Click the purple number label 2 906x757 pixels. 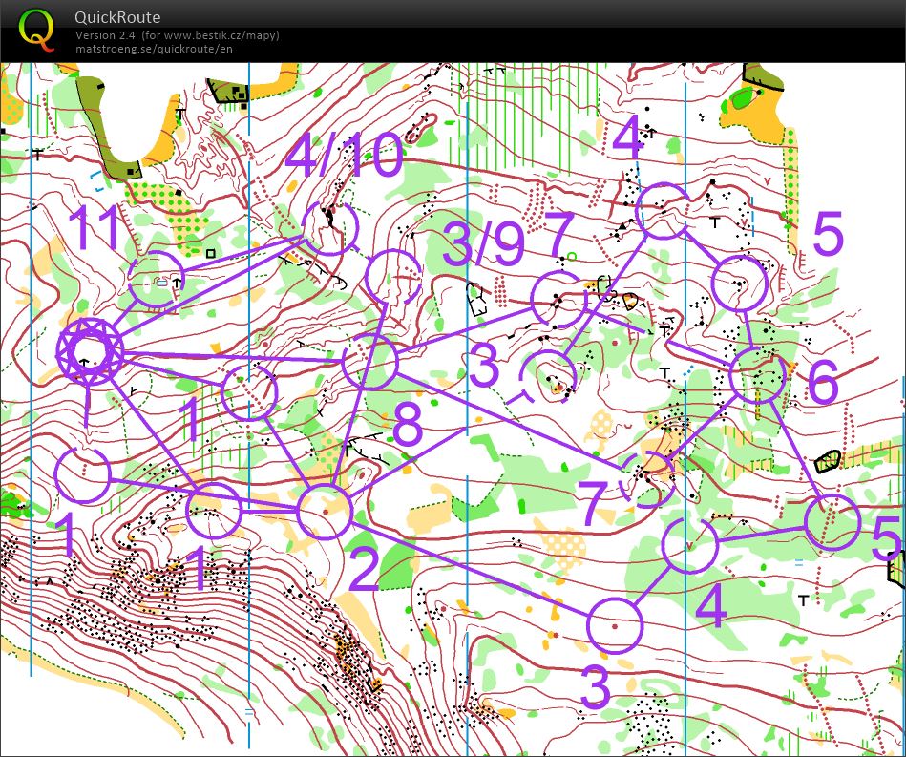click(364, 570)
